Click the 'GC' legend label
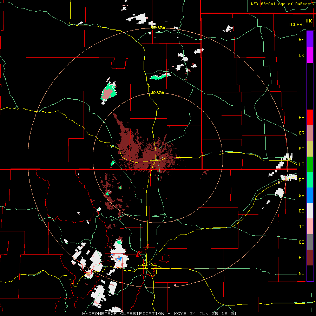 coord(301,242)
